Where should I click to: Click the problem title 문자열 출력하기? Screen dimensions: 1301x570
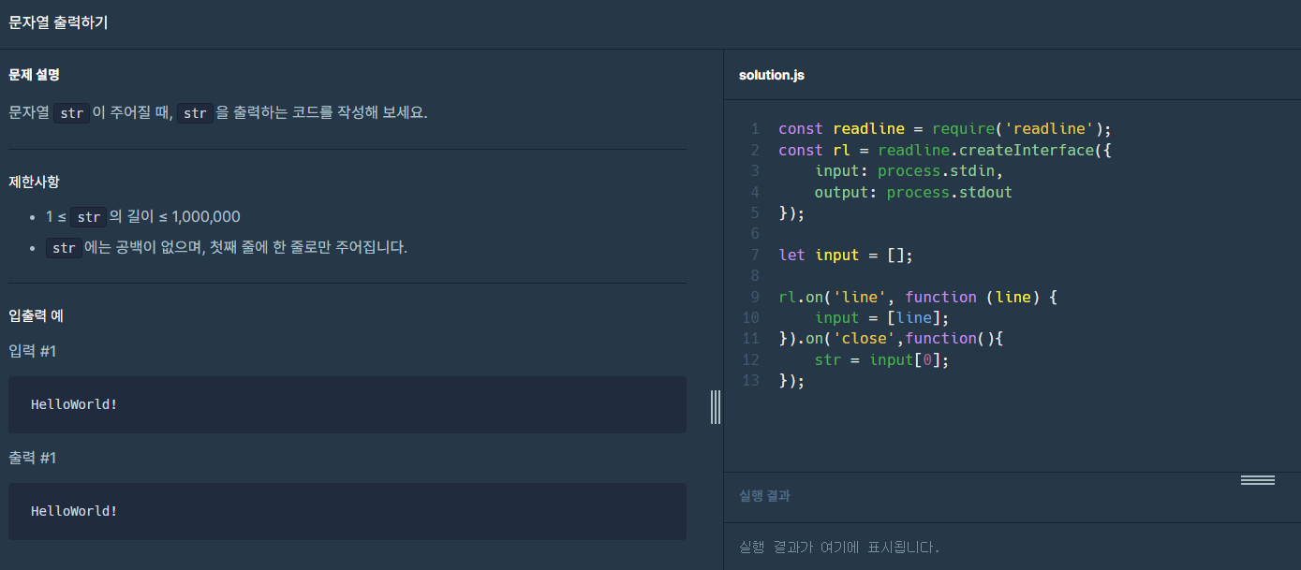[58, 22]
